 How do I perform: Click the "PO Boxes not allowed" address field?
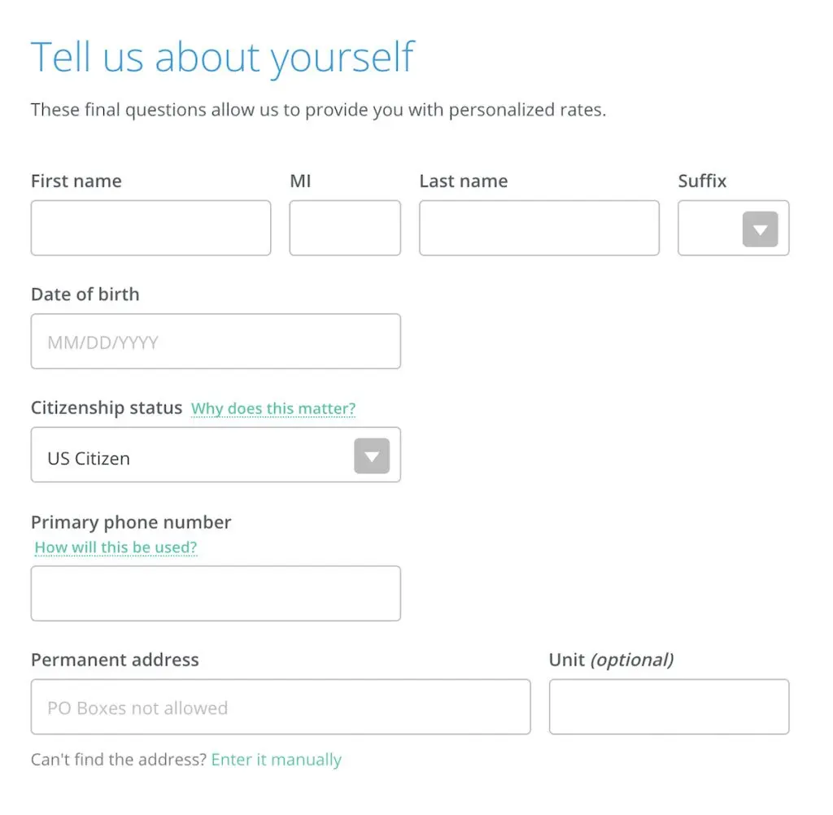[x=281, y=708]
